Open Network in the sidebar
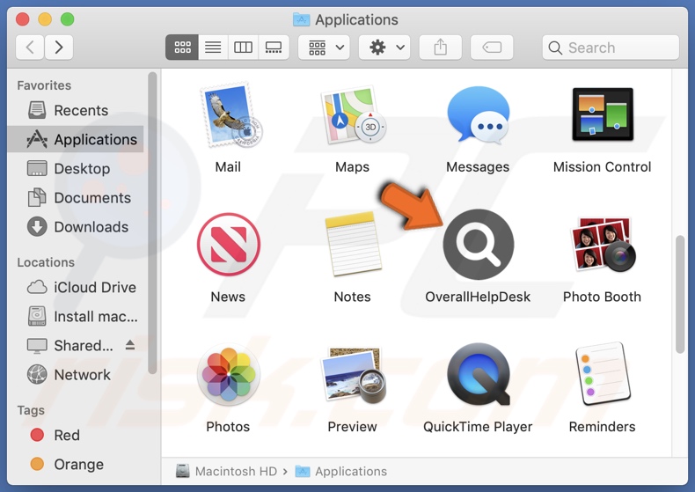695x492 pixels. pyautogui.click(x=76, y=375)
